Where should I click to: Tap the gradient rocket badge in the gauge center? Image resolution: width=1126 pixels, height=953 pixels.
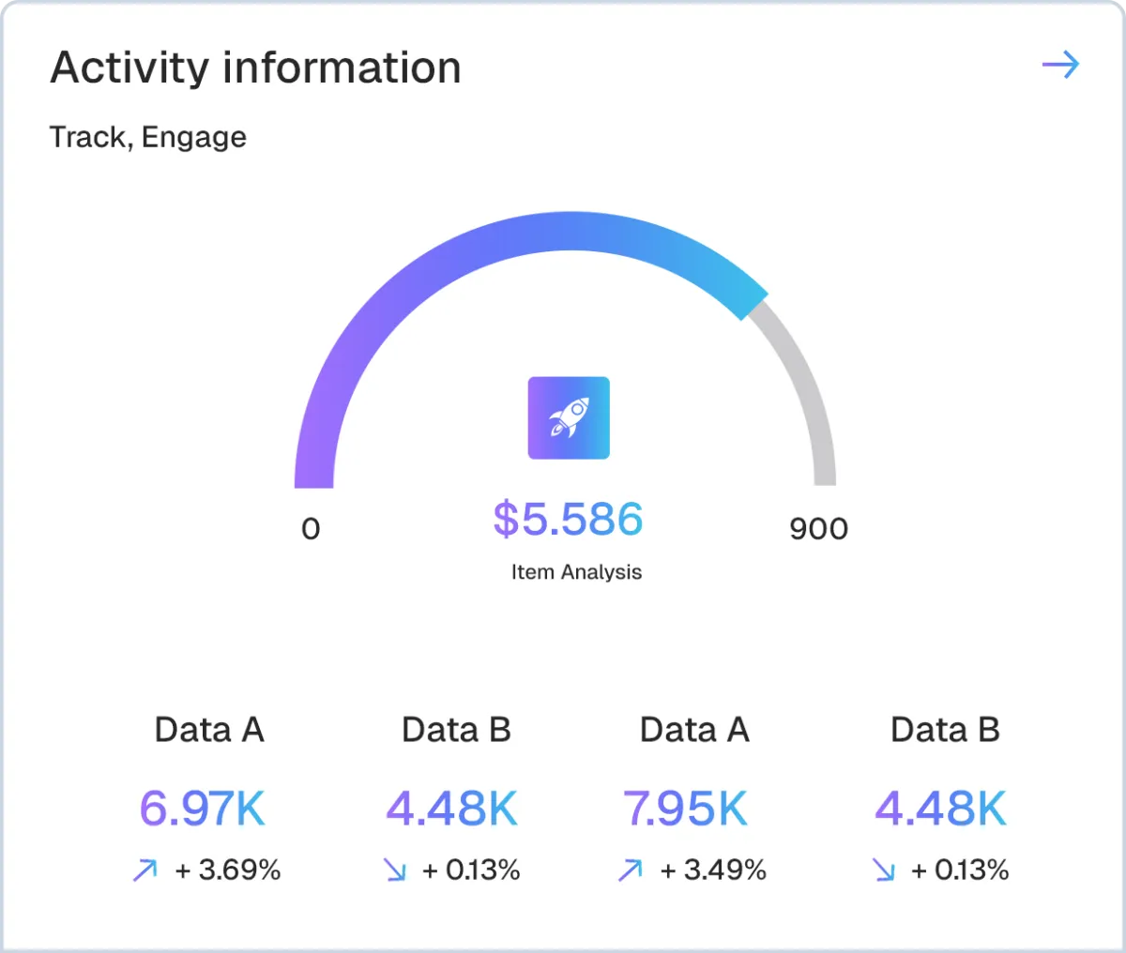(x=569, y=417)
